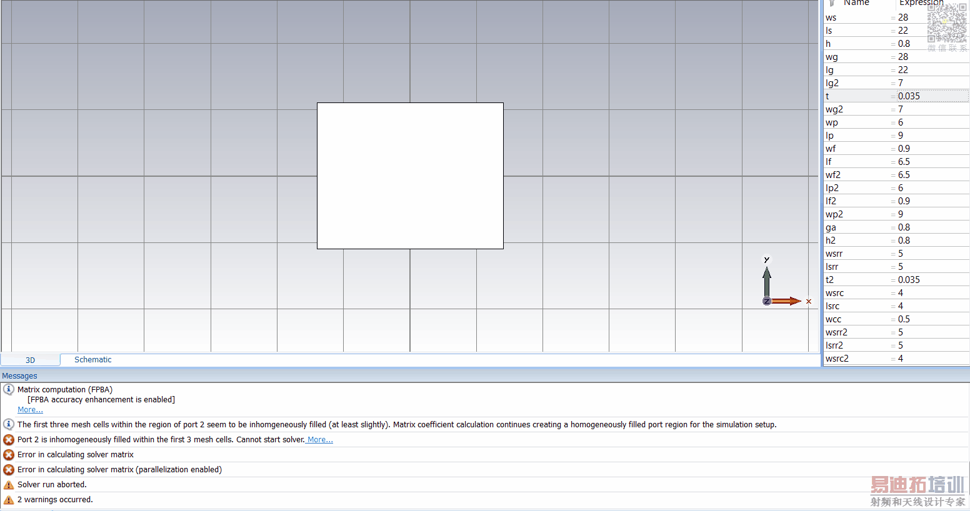This screenshot has height=511, width=970.
Task: Select the parameter name wg2
Action: (x=834, y=109)
